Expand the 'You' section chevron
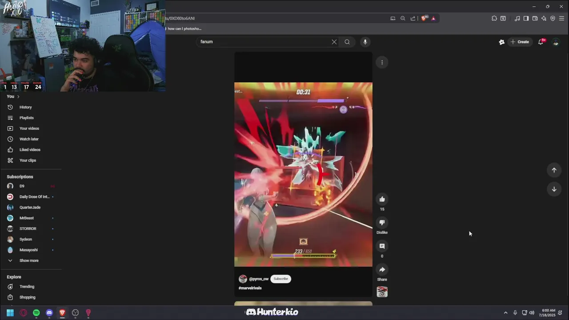The image size is (569, 320). 18,96
